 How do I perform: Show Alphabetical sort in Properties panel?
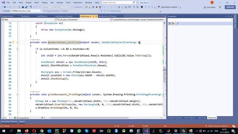173,23
